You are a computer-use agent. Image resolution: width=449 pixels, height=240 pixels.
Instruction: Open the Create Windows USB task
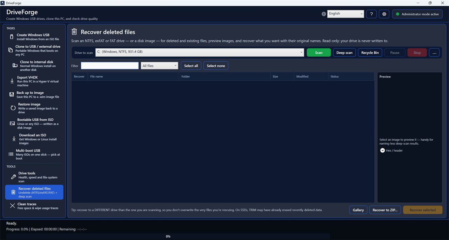34,37
